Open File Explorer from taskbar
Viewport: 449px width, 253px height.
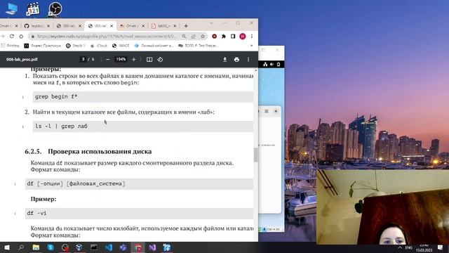36,247
